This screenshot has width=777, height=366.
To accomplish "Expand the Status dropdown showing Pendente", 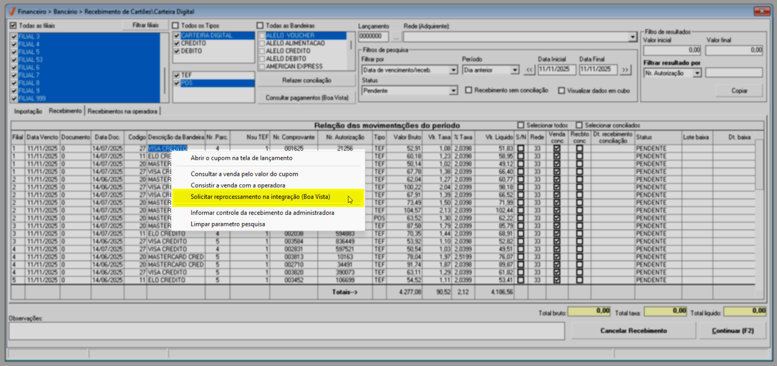I will (453, 90).
